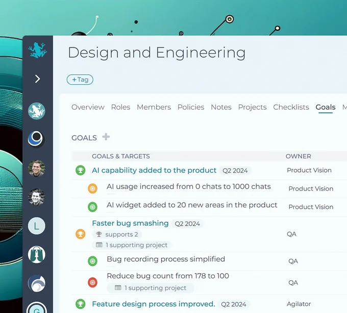
Task: Select the grayscale man photo avatar
Action: pyautogui.click(x=37, y=197)
